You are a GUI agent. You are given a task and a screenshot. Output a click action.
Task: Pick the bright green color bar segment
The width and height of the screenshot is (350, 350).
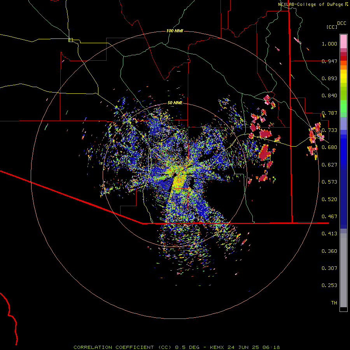point(343,106)
